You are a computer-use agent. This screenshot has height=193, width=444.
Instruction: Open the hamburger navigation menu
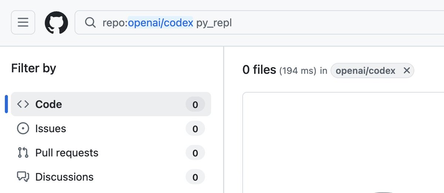click(23, 23)
